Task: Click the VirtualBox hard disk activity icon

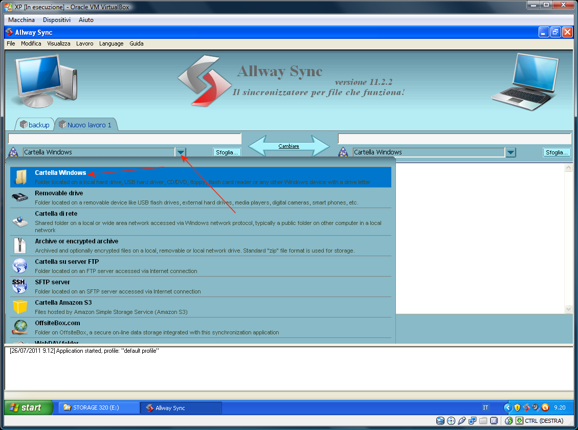Action: click(x=440, y=421)
